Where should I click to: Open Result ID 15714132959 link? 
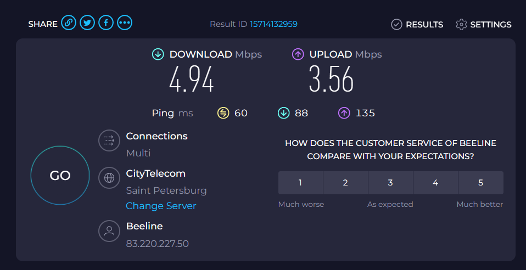(x=273, y=24)
